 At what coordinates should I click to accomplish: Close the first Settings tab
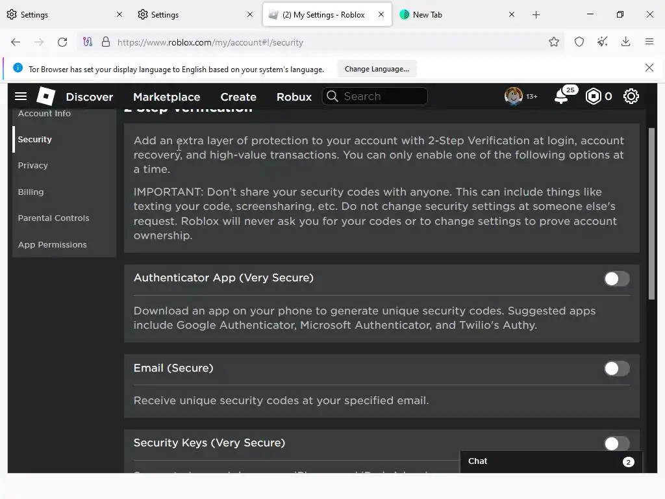pos(119,14)
